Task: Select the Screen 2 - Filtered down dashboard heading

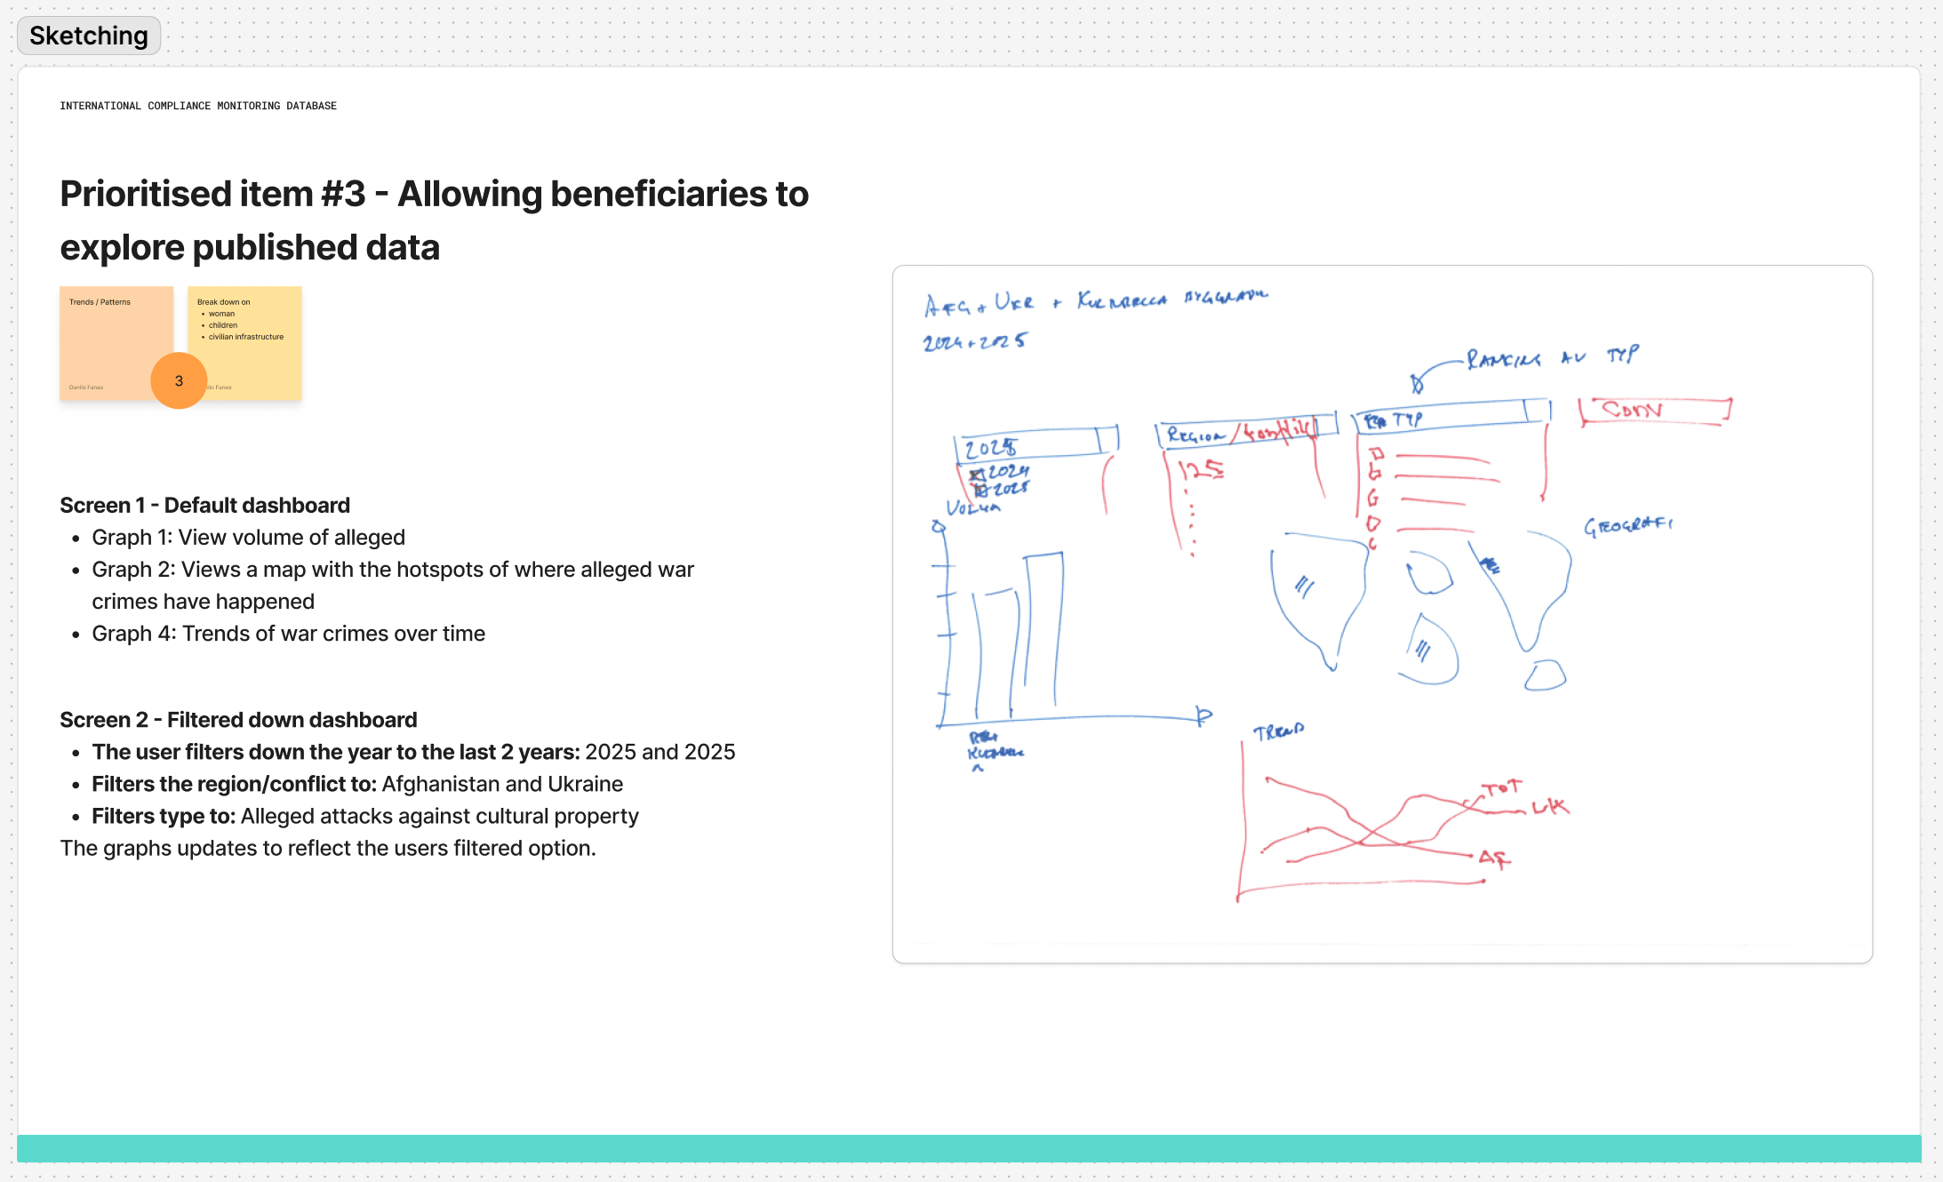Action: tap(238, 720)
